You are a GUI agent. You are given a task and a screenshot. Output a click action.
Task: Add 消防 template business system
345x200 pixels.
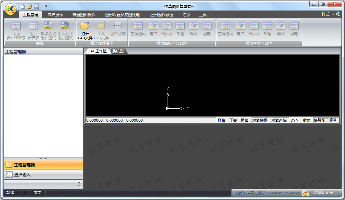193,29
